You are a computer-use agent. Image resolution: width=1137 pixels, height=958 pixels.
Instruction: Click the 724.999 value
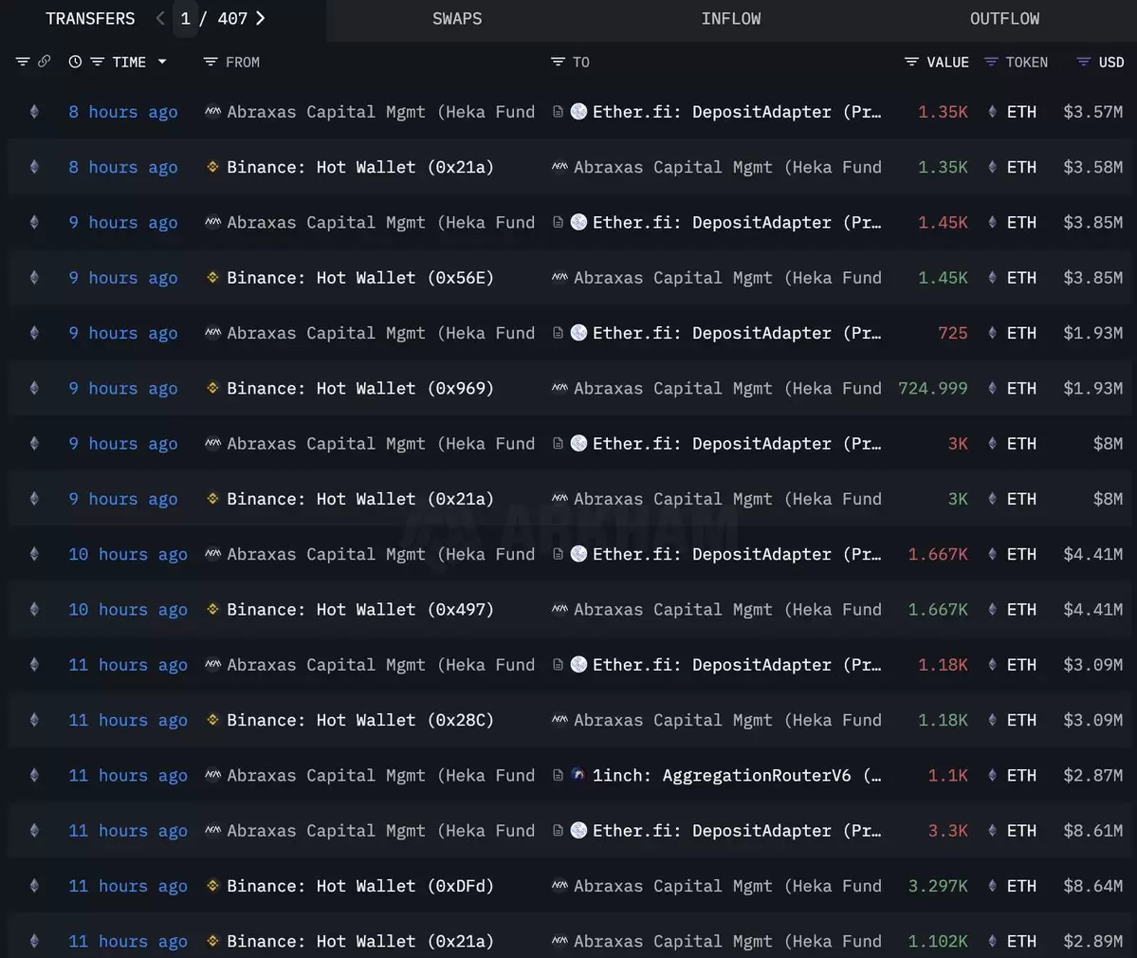[x=932, y=388]
